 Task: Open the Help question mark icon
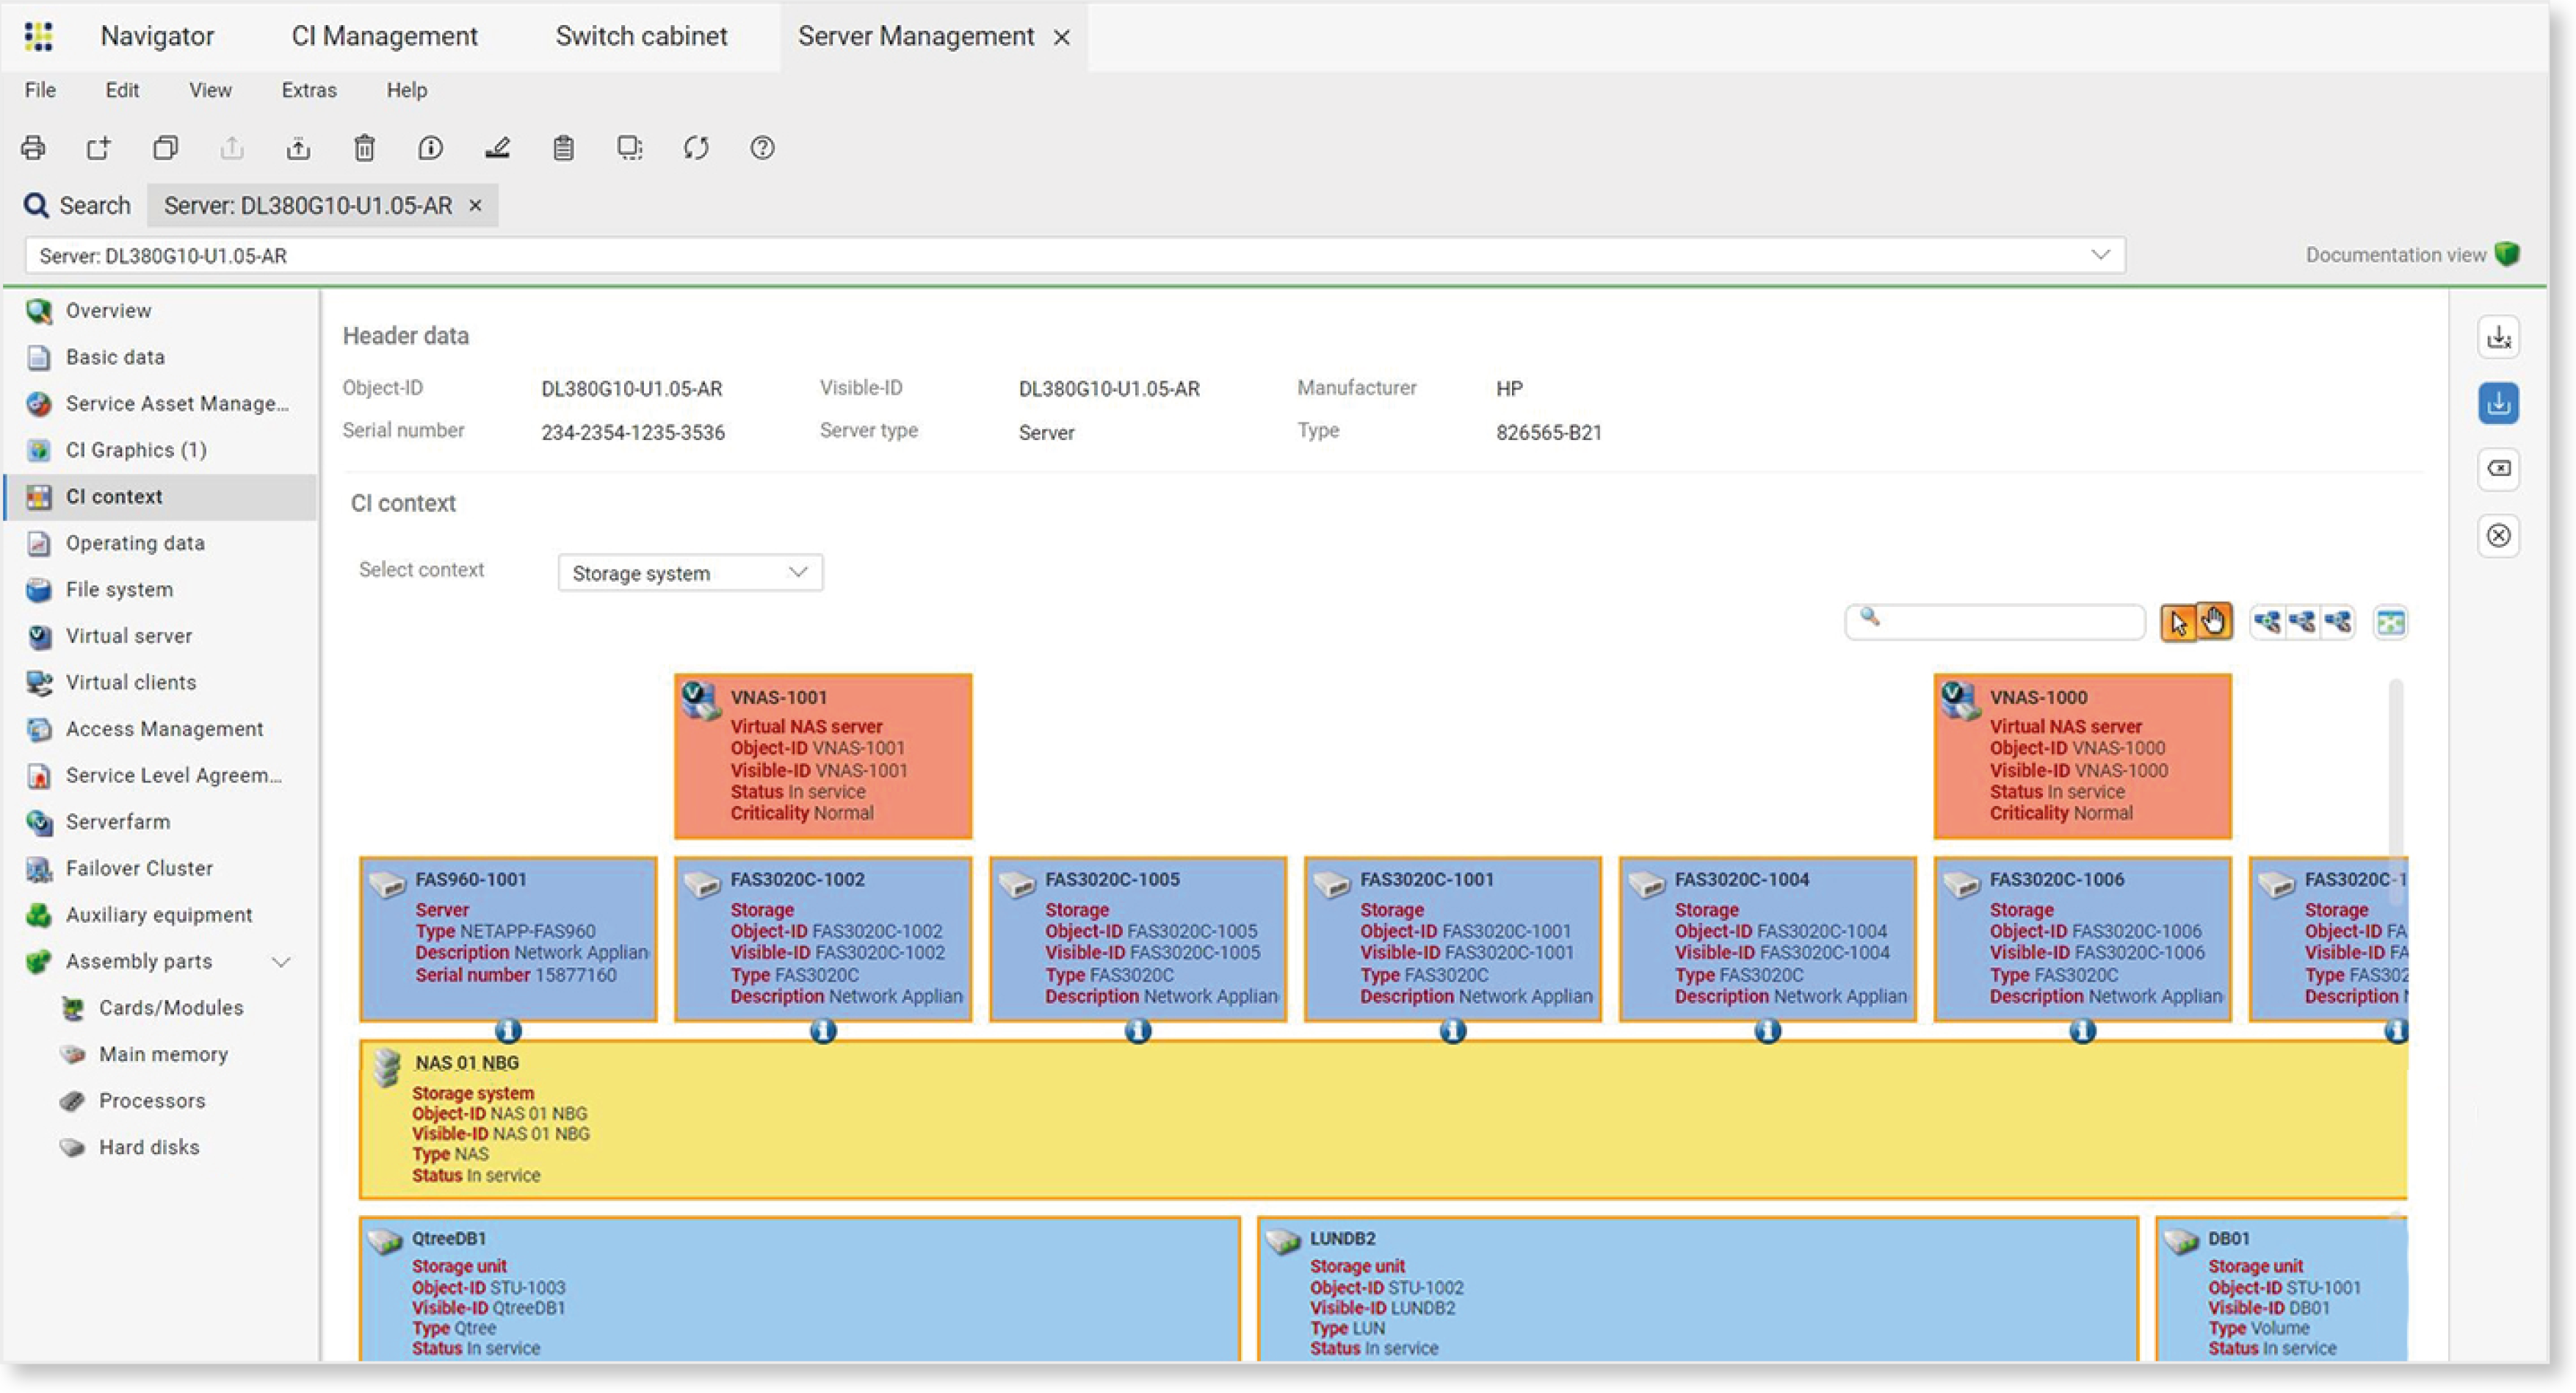pyautogui.click(x=762, y=148)
